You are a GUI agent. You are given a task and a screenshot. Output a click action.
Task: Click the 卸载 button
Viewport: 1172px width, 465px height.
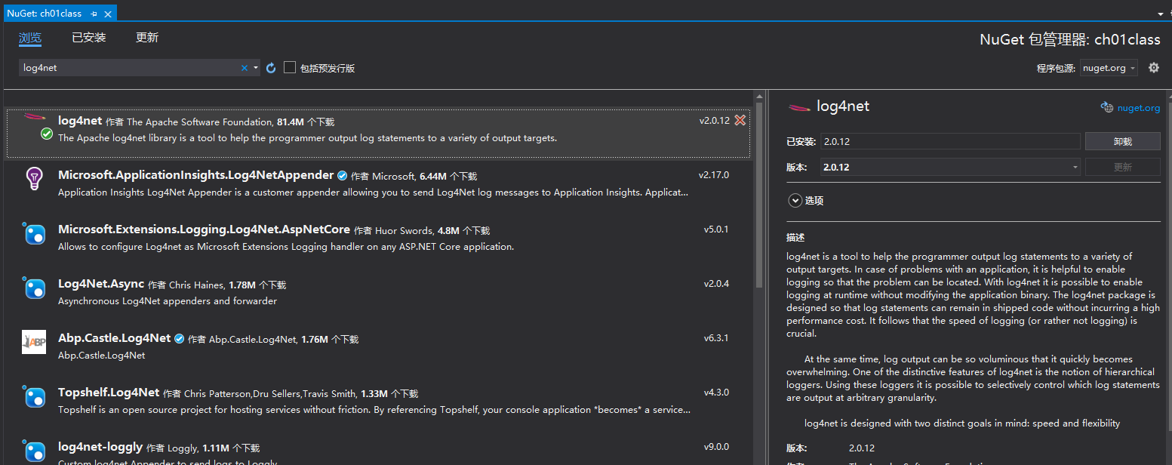1122,141
